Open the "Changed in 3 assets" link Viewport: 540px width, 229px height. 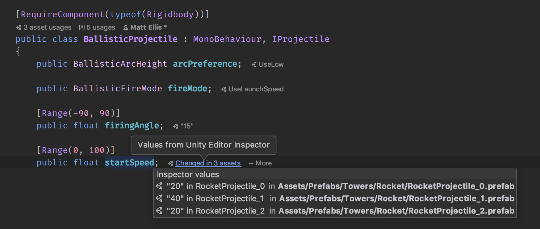(208, 163)
